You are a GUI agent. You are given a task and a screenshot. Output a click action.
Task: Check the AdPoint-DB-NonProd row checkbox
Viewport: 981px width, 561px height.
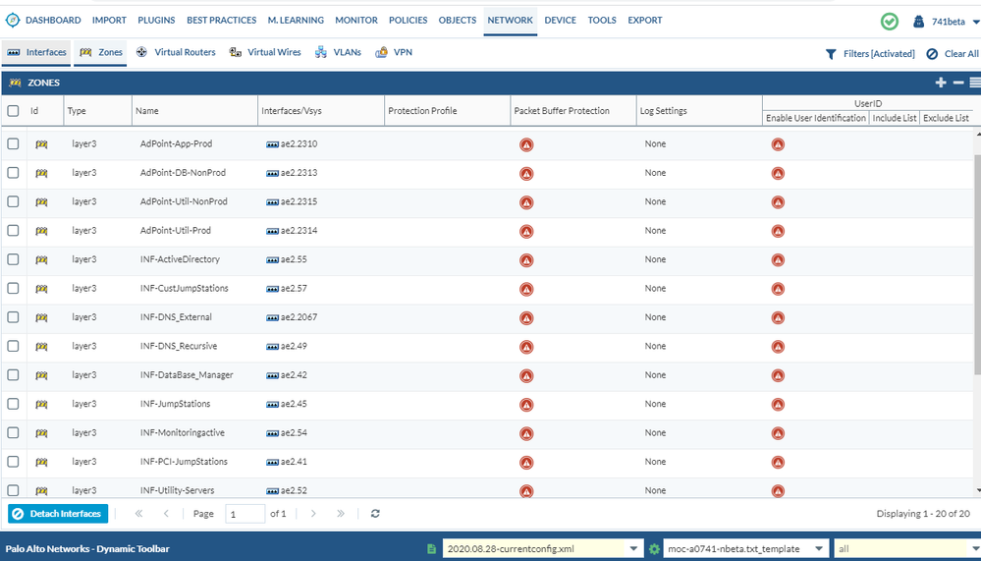point(14,173)
